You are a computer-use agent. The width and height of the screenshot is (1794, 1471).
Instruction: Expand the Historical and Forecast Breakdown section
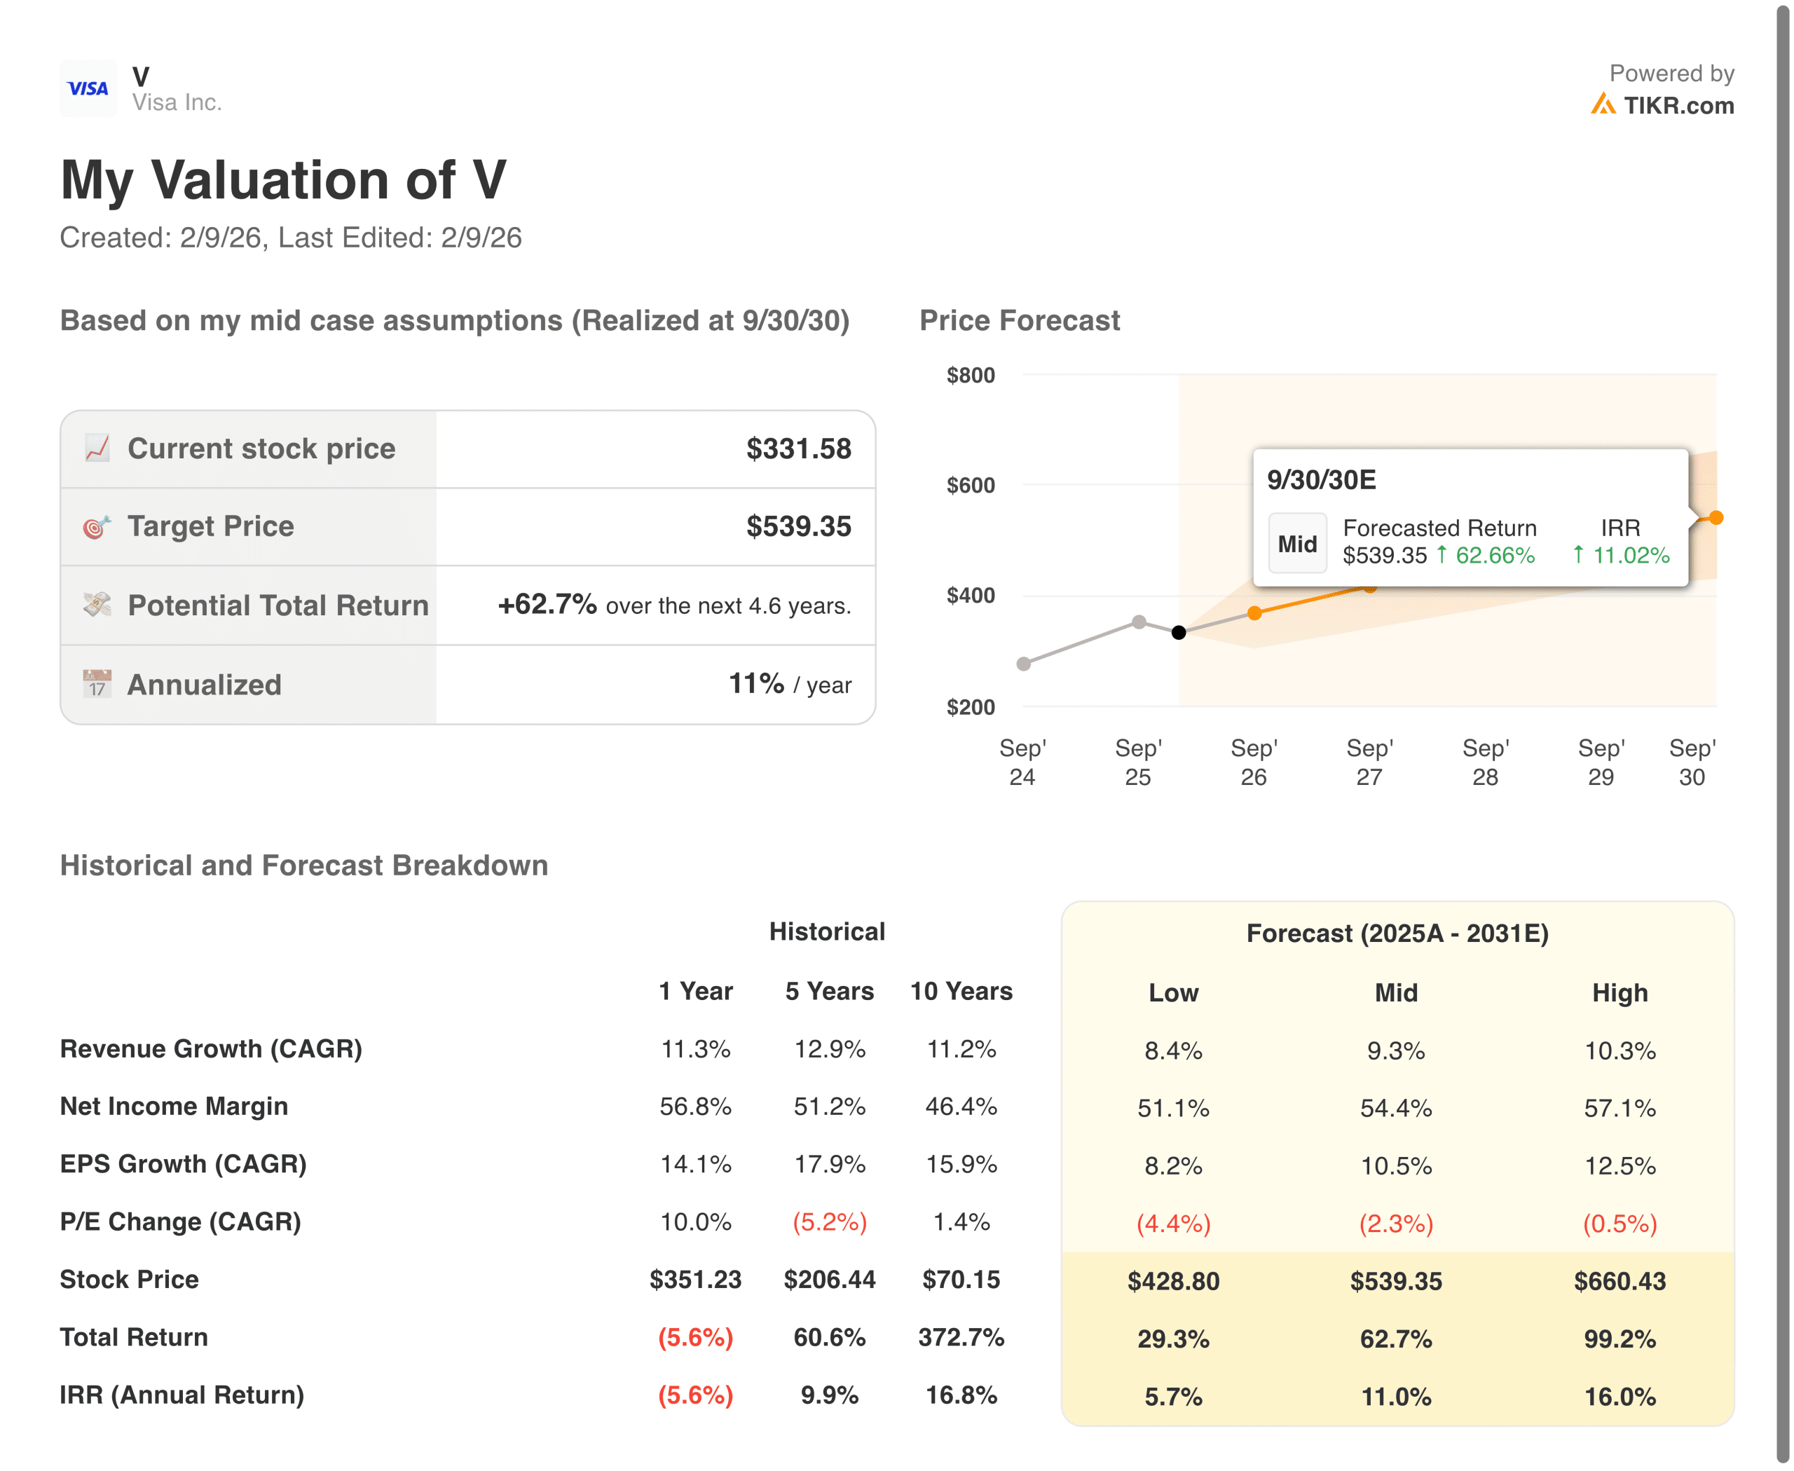pos(303,865)
